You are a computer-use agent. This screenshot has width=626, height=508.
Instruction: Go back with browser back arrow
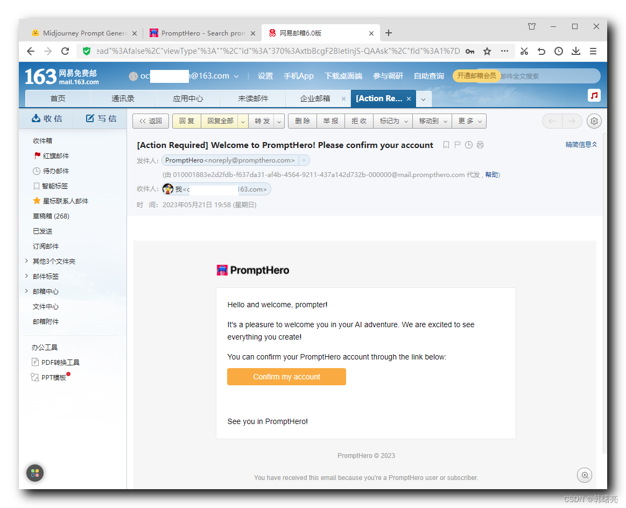31,51
